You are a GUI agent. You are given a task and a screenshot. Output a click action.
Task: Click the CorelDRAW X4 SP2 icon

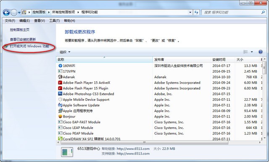point(60,138)
